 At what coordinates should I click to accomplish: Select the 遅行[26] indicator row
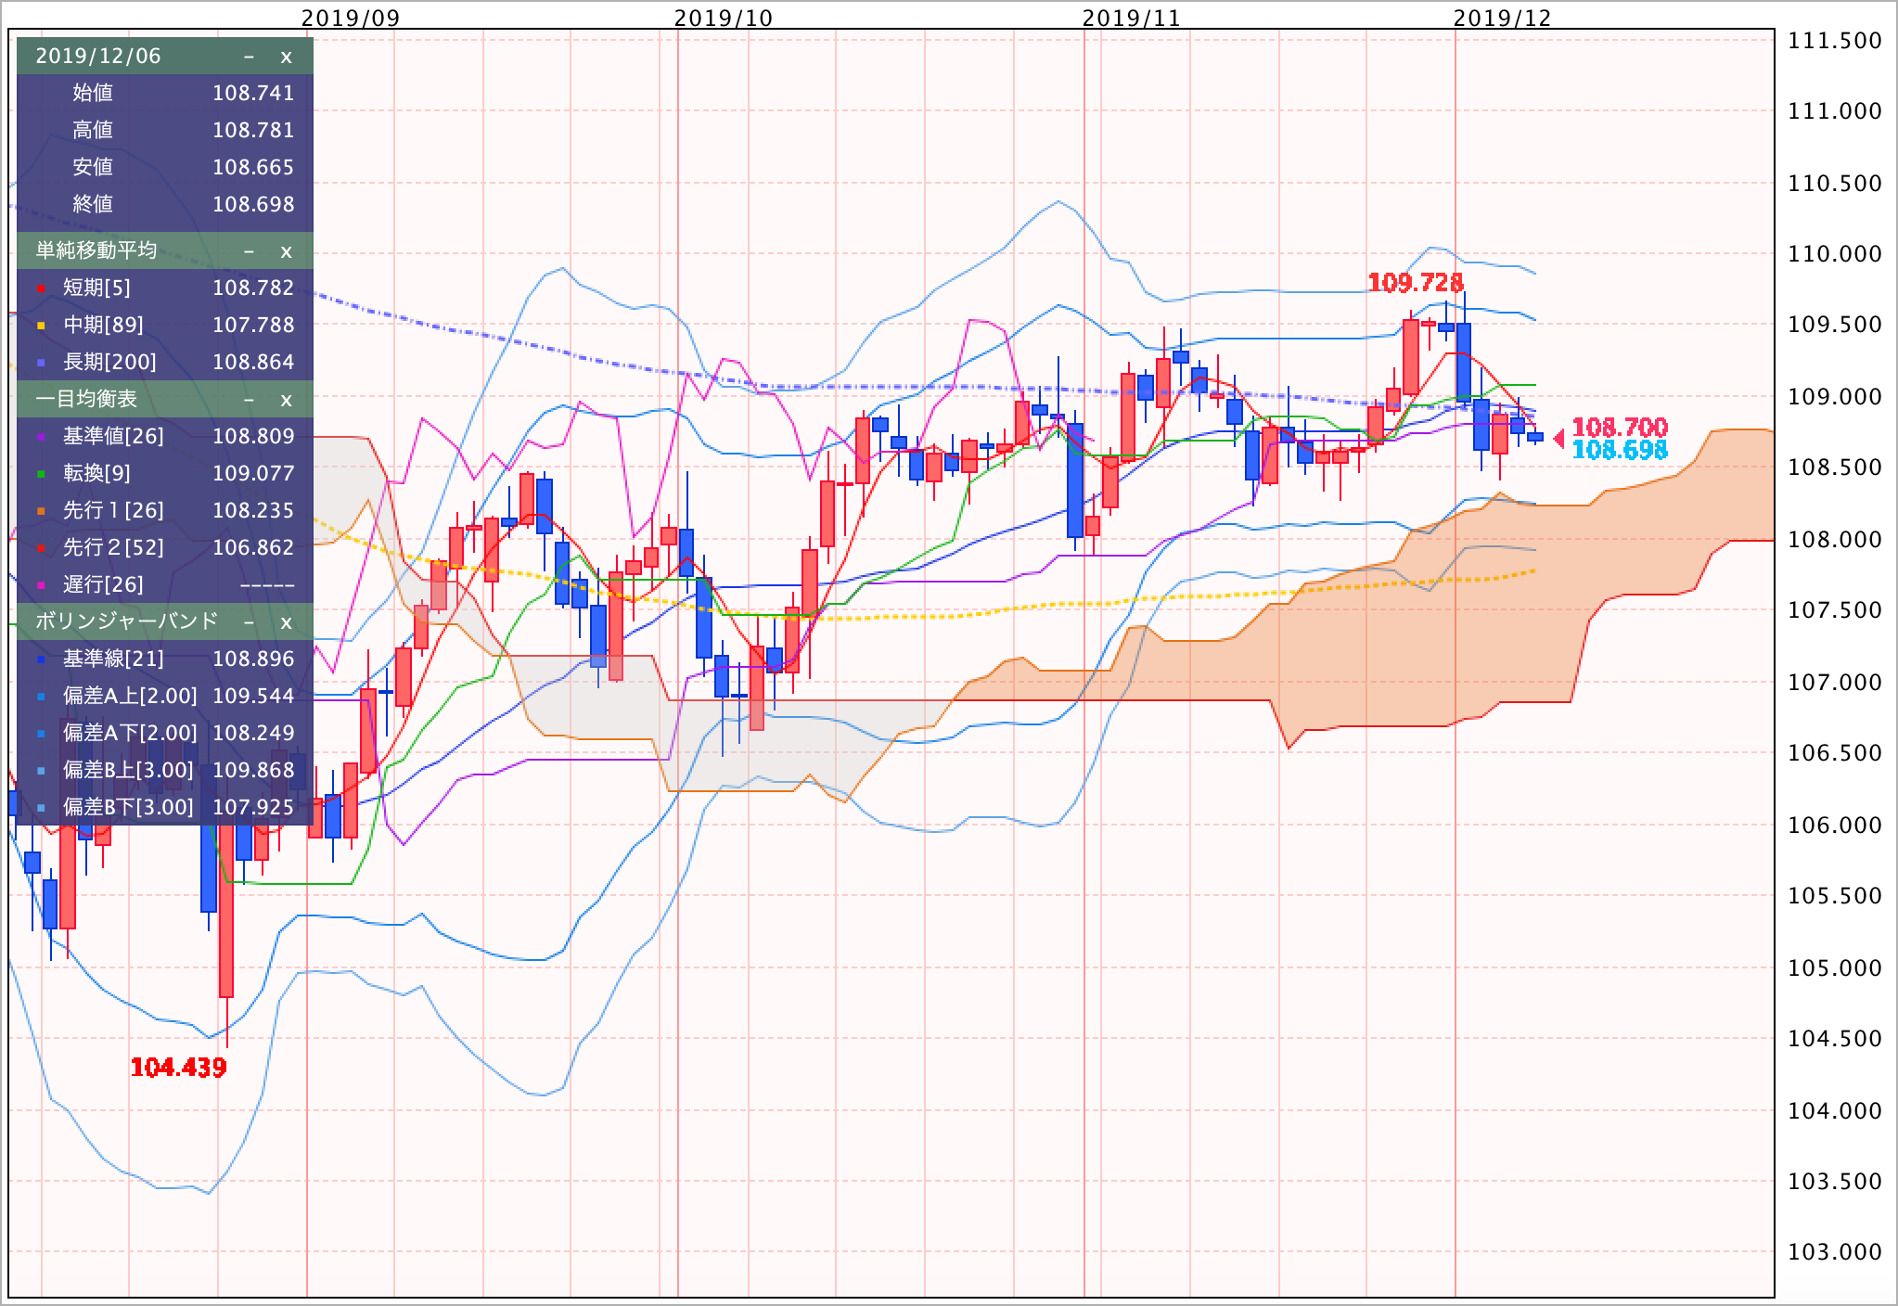pyautogui.click(x=103, y=585)
